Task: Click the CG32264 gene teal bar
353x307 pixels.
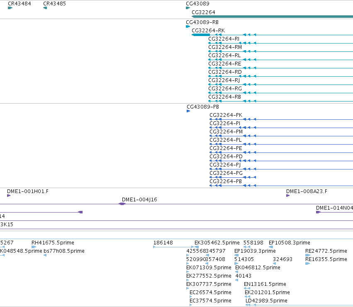Action: point(272,17)
